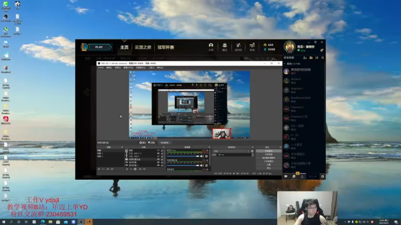This screenshot has height=225, width=401.
Task: Move source up with OBS sources up arrow
Action: (140, 169)
